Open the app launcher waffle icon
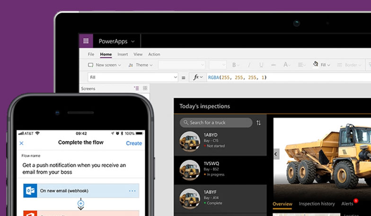This screenshot has height=216, width=371. coord(86,41)
